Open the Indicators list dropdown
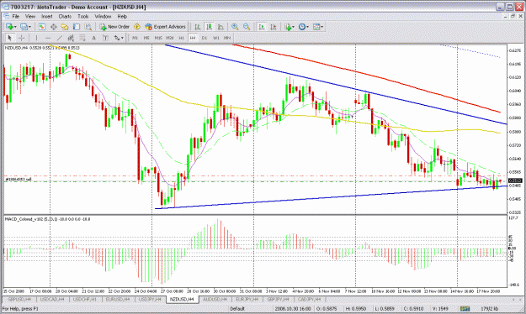526x314 pixels. [x=289, y=27]
